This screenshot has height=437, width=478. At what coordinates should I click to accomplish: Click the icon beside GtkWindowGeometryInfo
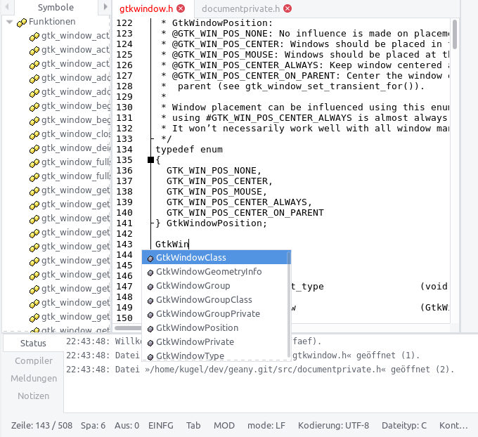150,273
